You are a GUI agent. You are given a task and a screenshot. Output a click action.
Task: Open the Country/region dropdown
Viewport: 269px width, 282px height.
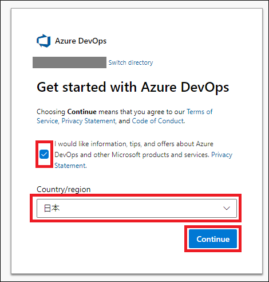point(137,208)
